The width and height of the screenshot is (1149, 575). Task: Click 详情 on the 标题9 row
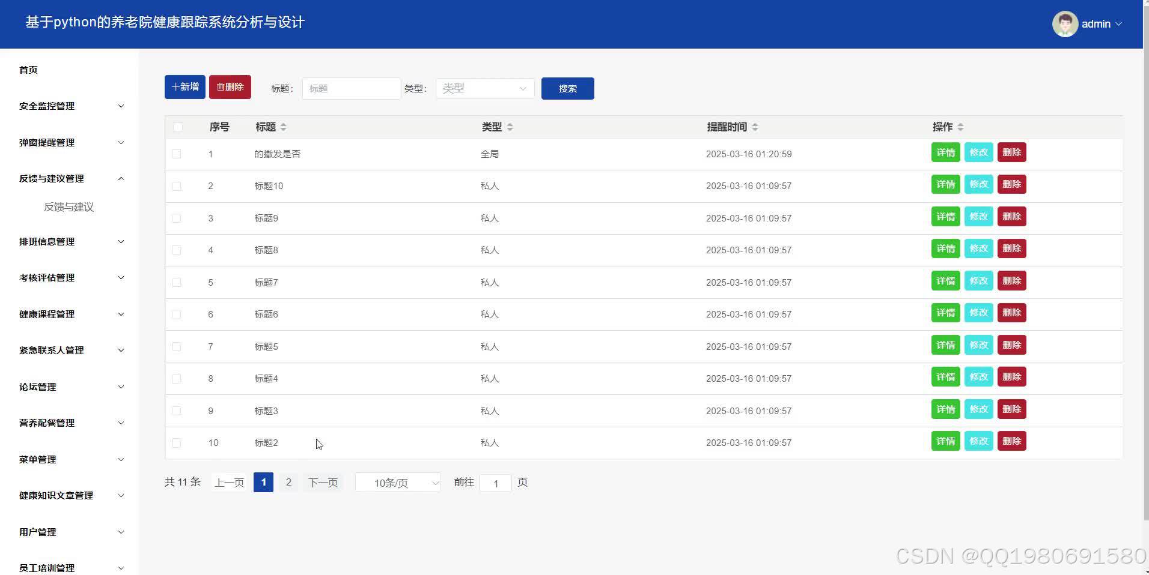coord(945,217)
